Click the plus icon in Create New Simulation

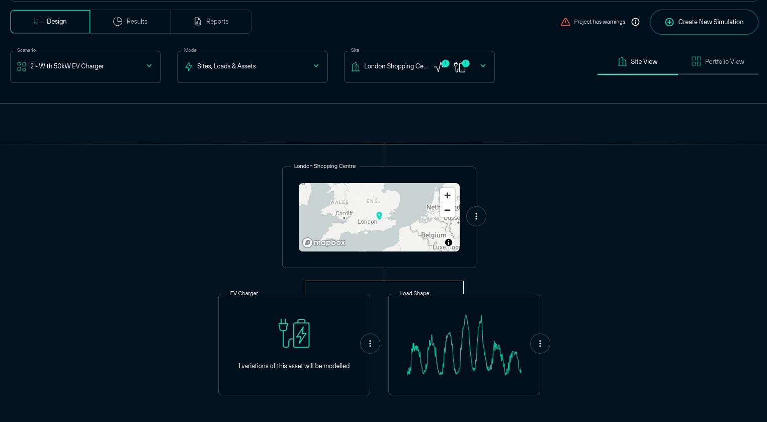(669, 22)
